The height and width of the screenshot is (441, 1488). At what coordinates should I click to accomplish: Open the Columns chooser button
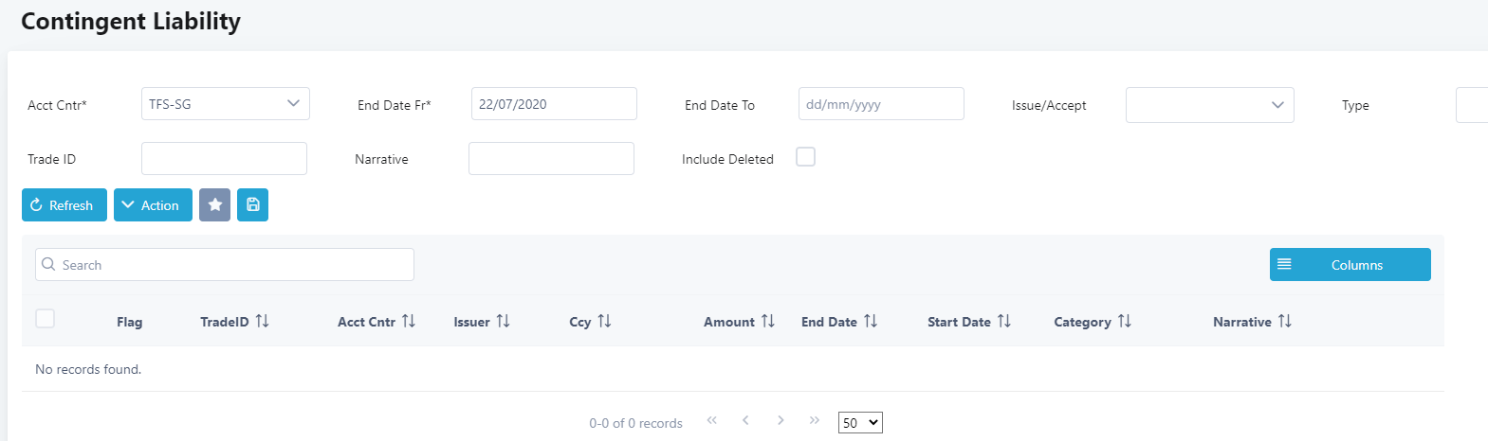pos(1350,265)
